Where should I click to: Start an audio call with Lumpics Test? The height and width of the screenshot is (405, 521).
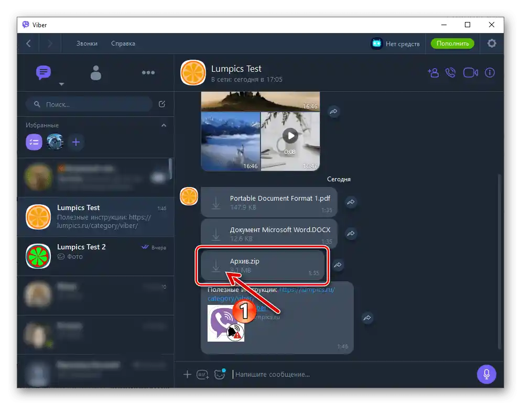coord(451,73)
